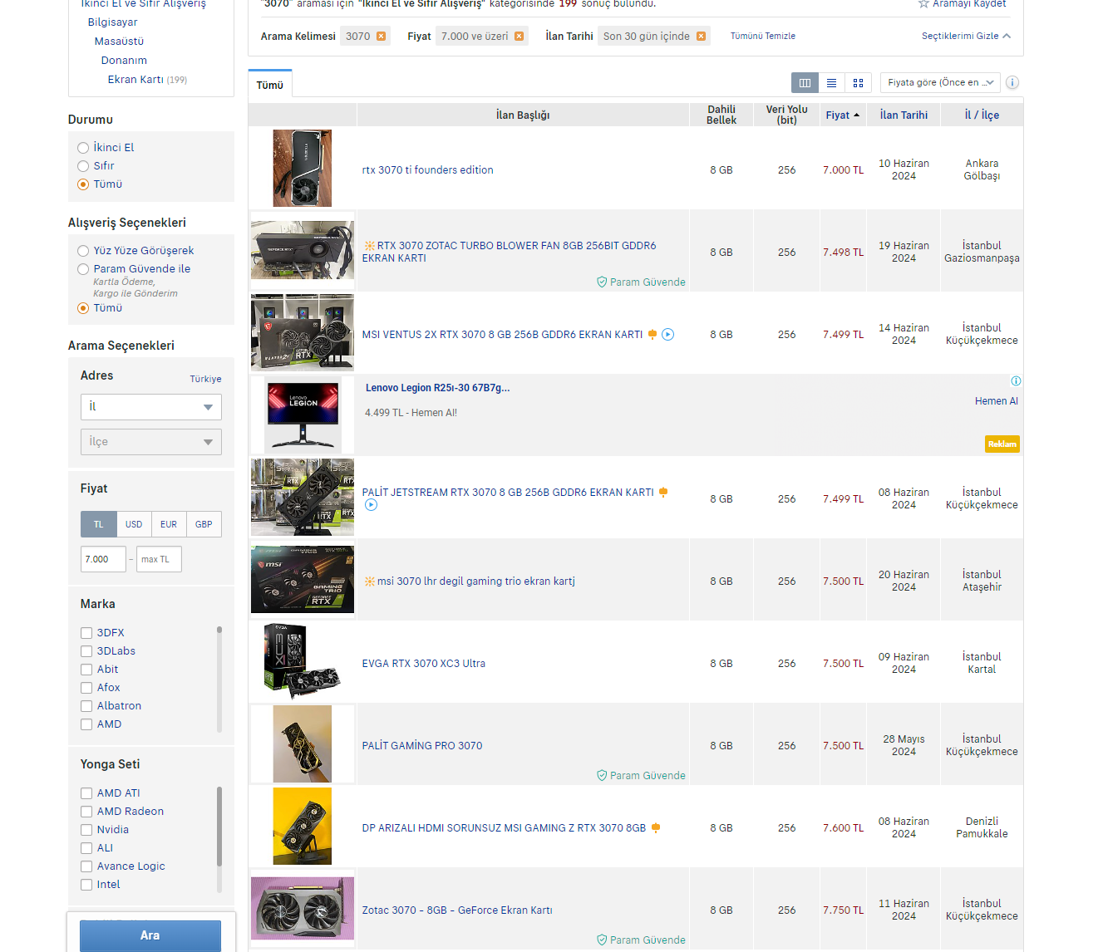Select GBP currency tab
1103x952 pixels.
coord(204,524)
